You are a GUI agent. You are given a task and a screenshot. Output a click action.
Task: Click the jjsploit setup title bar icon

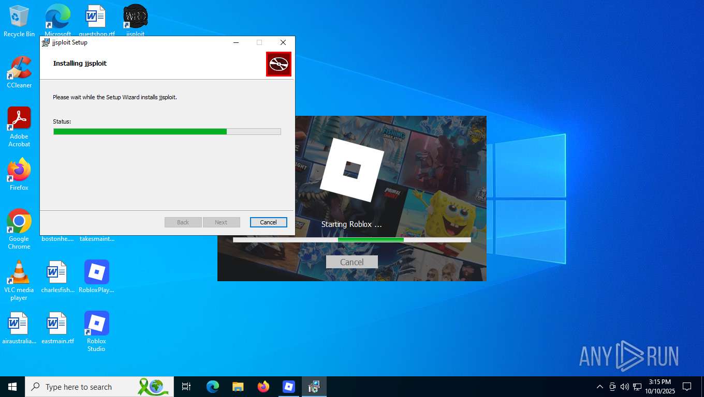(x=46, y=42)
